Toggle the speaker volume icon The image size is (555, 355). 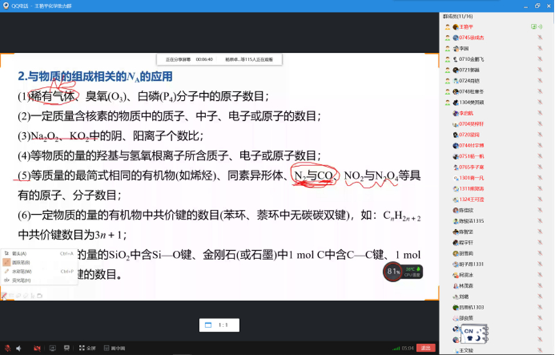pyautogui.click(x=19, y=347)
